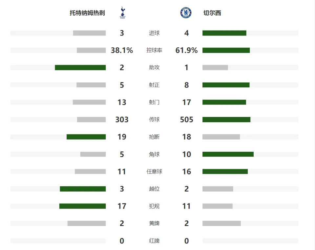
Task: Click Tottenham's green 助攻 bar
Action: pos(80,68)
